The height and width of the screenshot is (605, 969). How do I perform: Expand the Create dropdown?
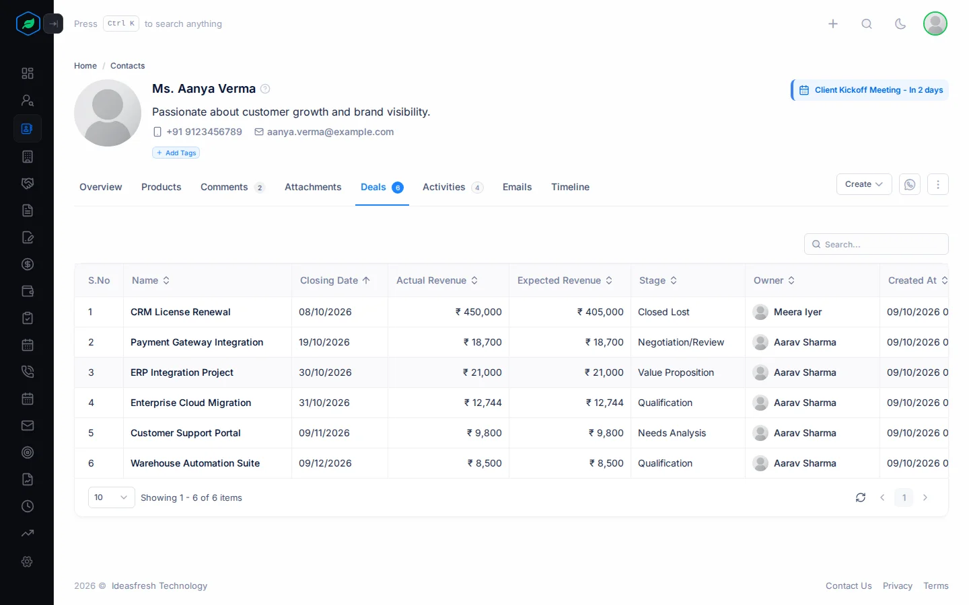point(864,184)
